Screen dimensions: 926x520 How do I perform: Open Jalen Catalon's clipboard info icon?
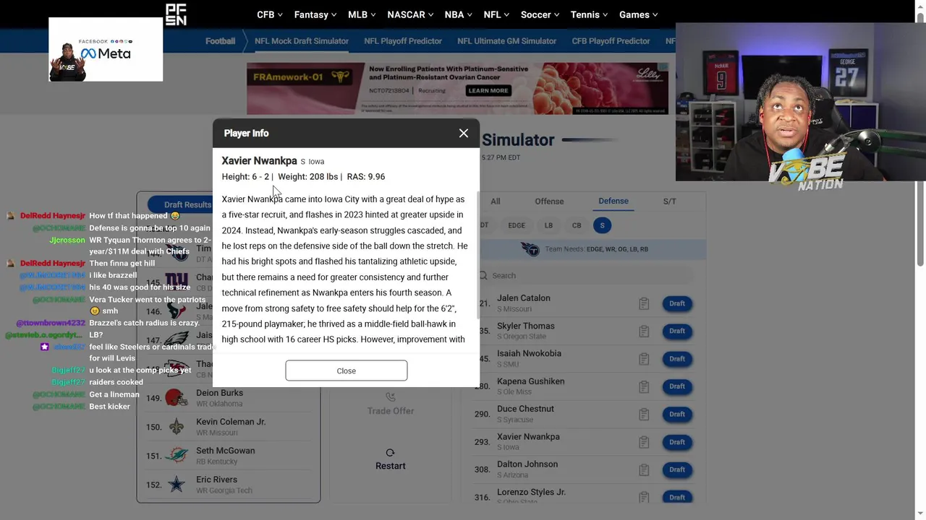[644, 304]
